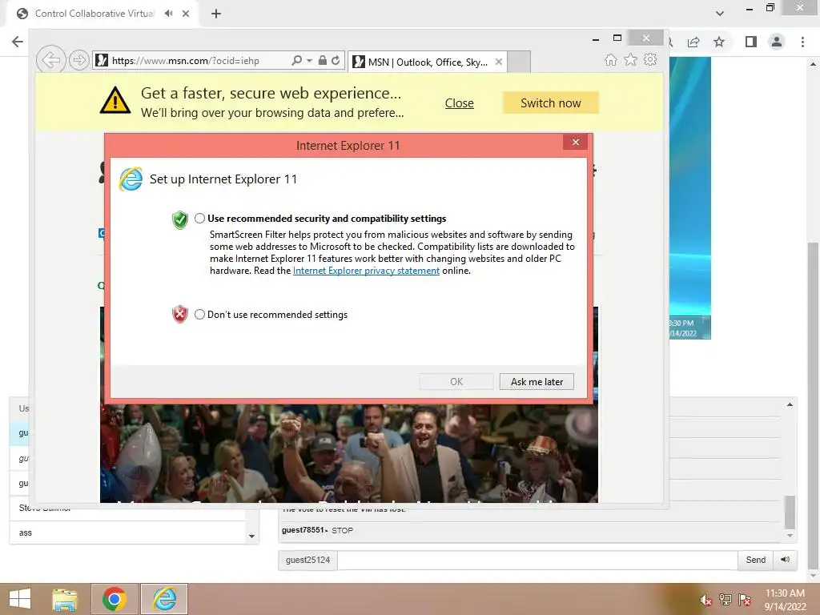Toggle chat sound speaker icon

(786, 560)
